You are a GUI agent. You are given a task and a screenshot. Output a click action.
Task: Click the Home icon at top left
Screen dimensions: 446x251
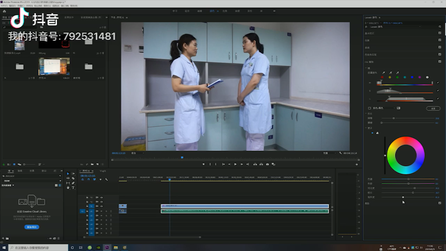(4, 11)
